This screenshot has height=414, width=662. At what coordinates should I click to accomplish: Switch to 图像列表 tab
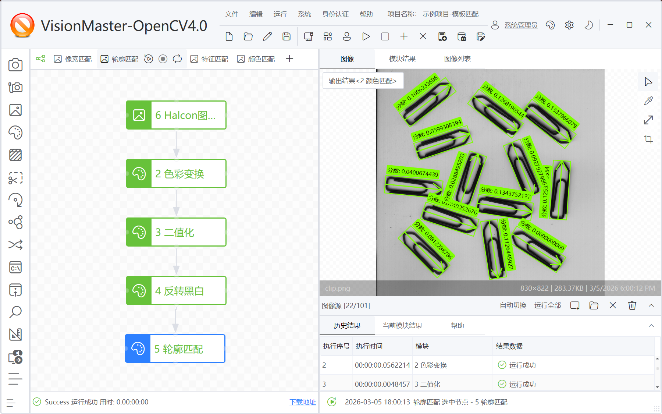click(458, 59)
